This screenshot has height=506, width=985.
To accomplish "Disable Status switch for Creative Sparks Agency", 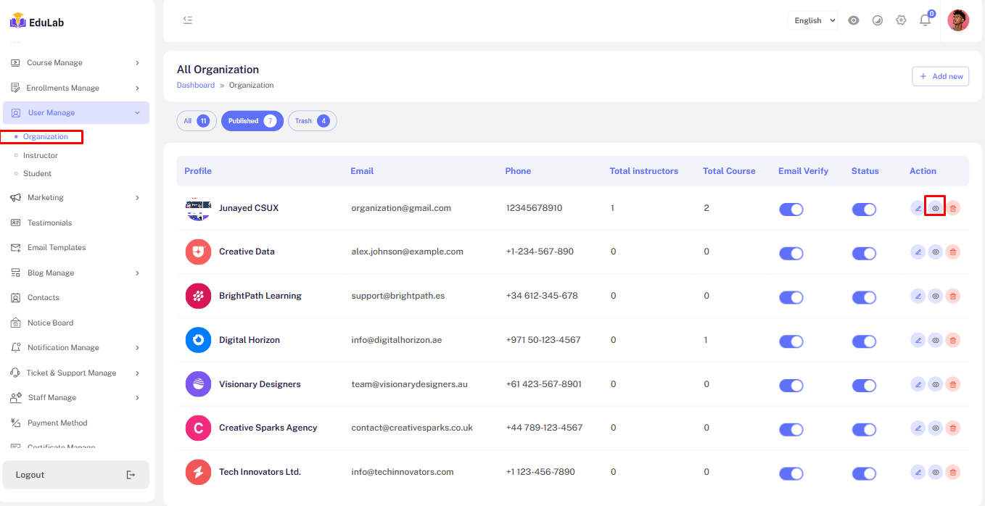I will pyautogui.click(x=863, y=429).
